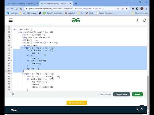
Task: Open the Custom Input option
Action: 105,94
